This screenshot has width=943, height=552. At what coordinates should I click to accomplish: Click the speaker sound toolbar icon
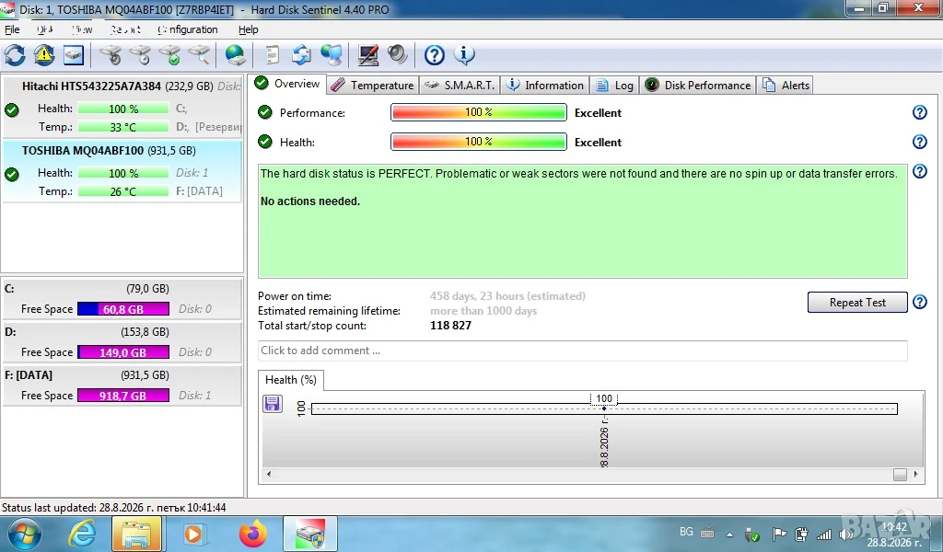point(398,55)
